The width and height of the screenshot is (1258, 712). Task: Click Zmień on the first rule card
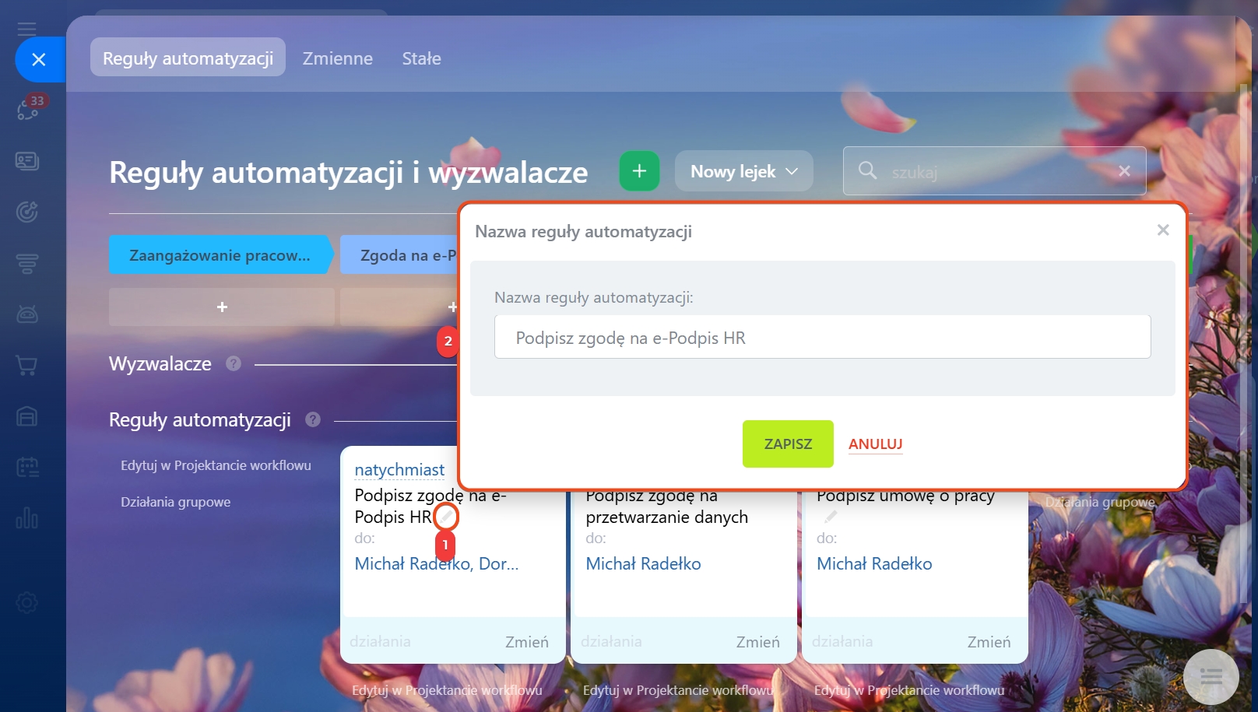(x=527, y=642)
